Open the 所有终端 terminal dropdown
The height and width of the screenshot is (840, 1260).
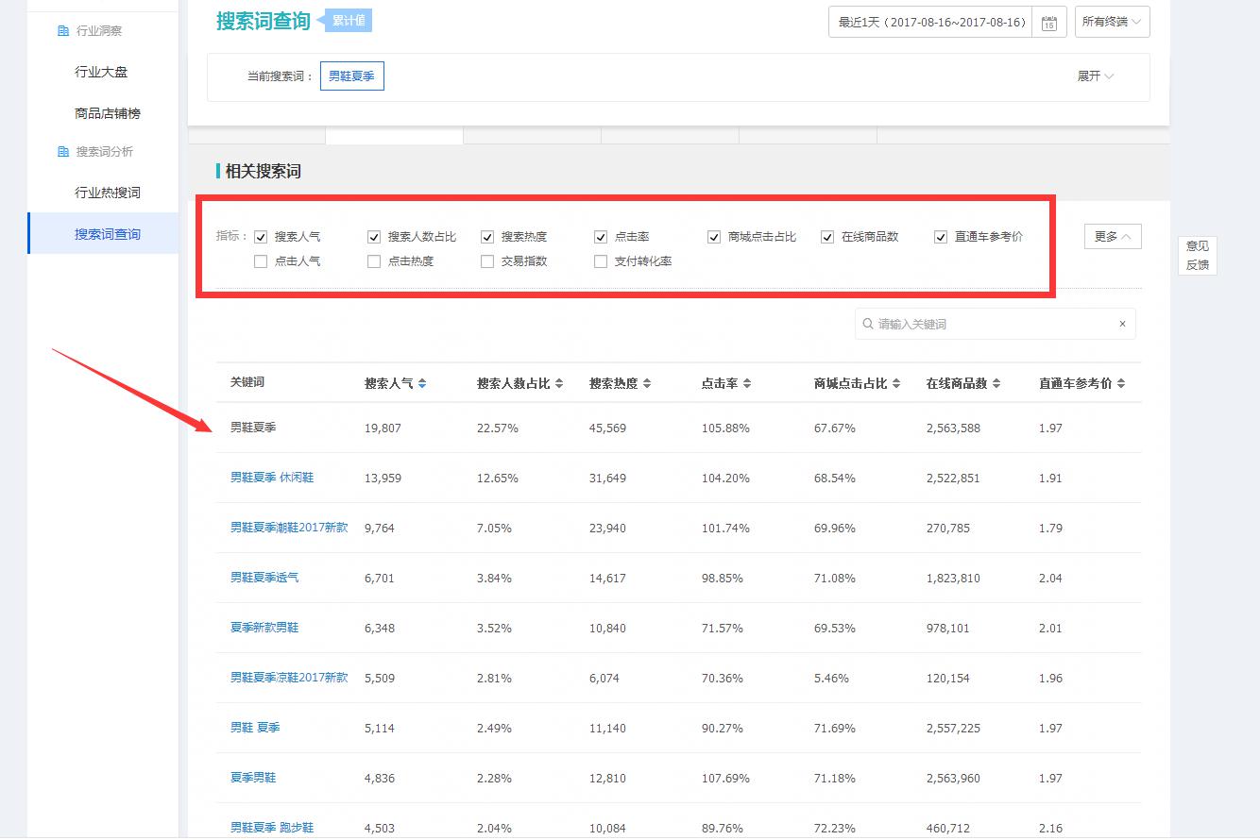click(x=1112, y=22)
